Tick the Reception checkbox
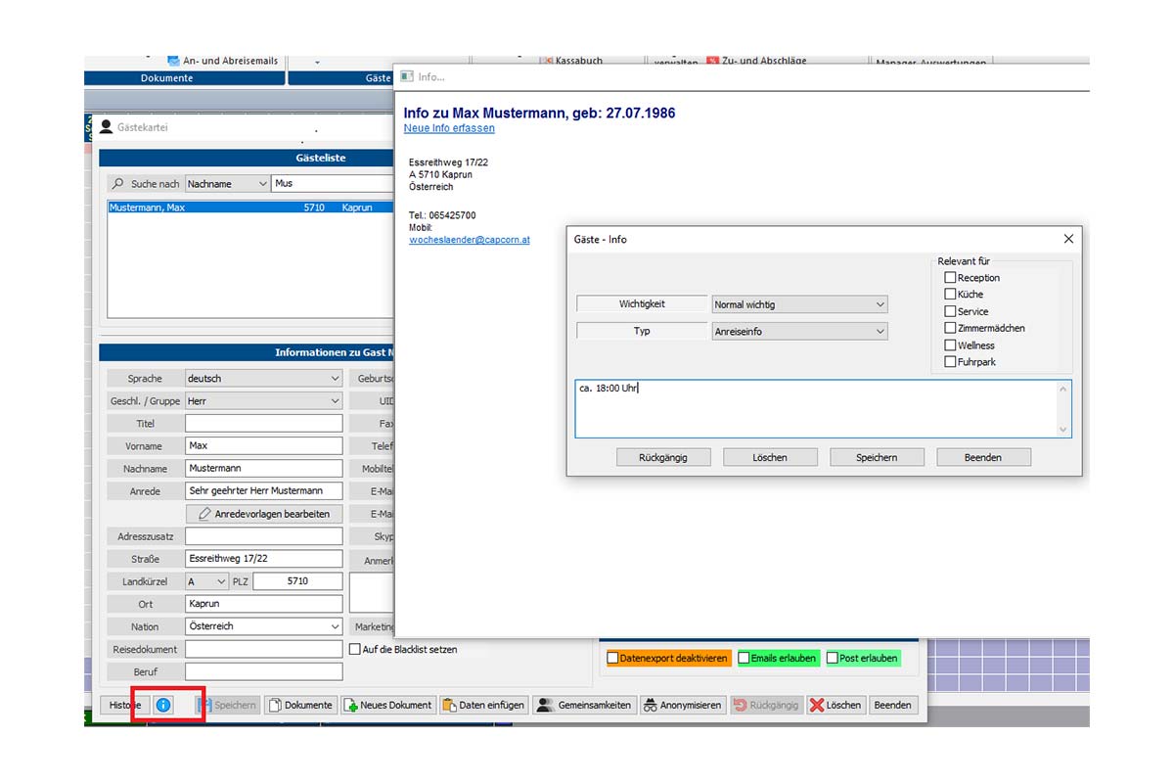The height and width of the screenshot is (783, 1174). click(950, 278)
